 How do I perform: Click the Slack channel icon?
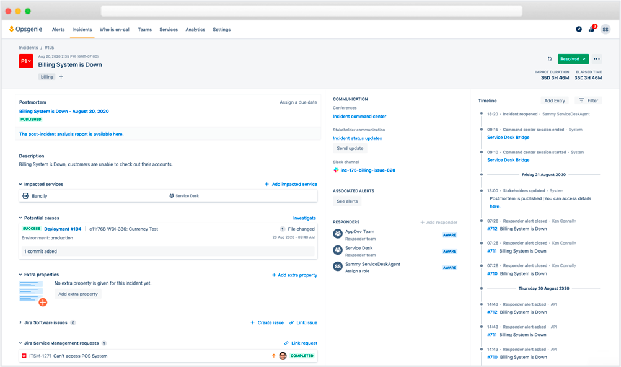336,170
